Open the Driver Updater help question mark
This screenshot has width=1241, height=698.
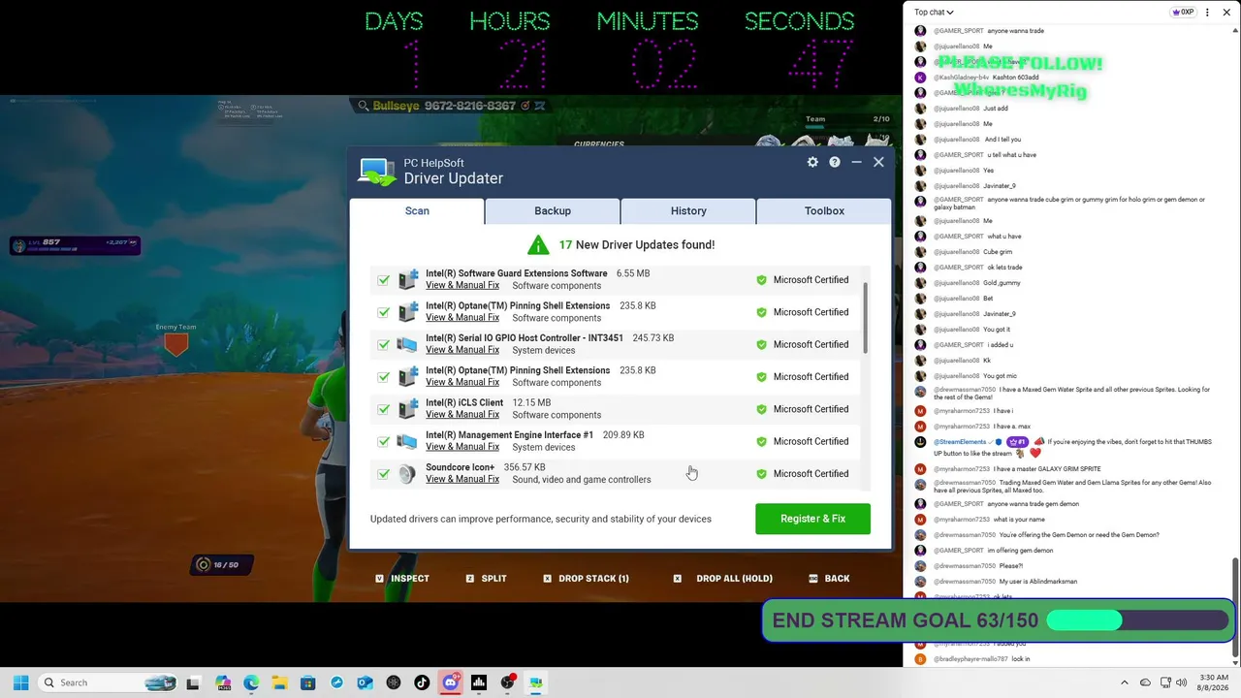[834, 162]
